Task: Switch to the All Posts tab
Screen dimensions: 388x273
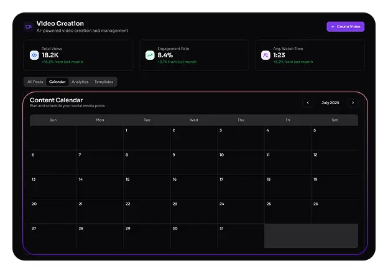Action: [35, 82]
